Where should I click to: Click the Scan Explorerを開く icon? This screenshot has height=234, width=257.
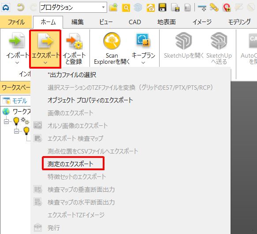tap(112, 41)
